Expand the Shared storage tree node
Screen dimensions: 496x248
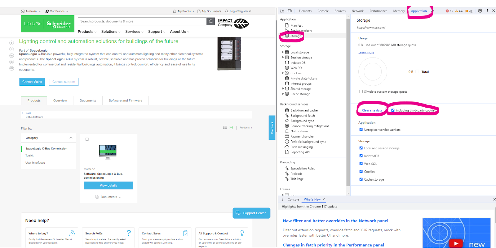click(x=283, y=89)
